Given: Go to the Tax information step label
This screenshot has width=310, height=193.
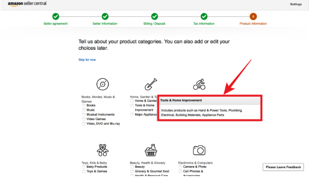Looking at the screenshot, I should coord(204,24).
